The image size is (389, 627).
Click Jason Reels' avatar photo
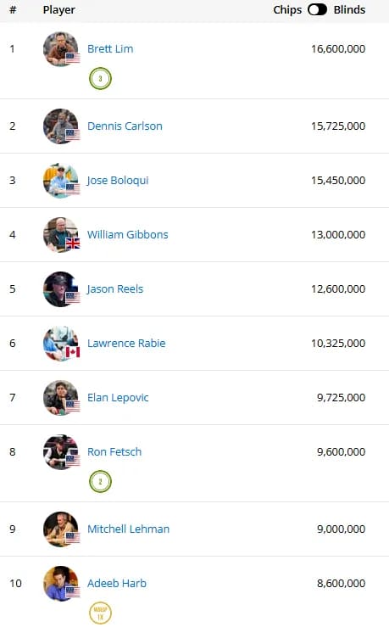tap(61, 289)
